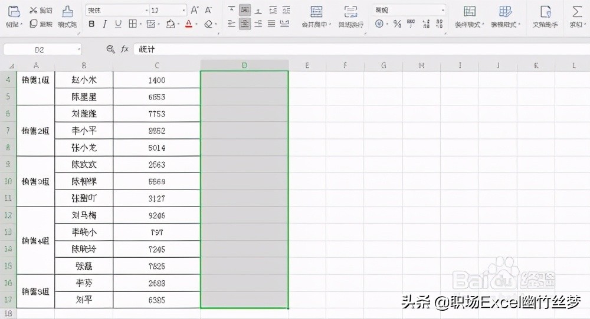Image resolution: width=590 pixels, height=319 pixels.
Task: Select cell with value 1400
Action: (156, 80)
